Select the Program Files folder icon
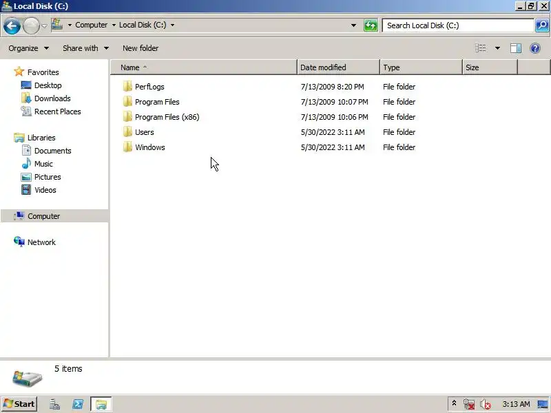The height and width of the screenshot is (413, 551). (127, 101)
